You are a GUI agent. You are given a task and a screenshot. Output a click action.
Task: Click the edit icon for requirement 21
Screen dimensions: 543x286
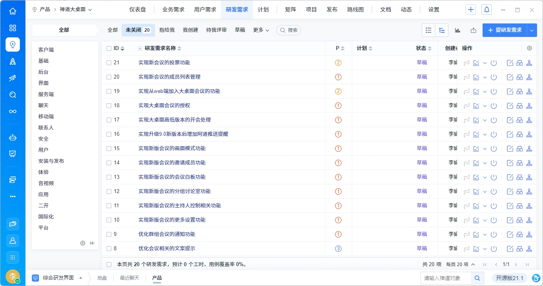(510, 63)
